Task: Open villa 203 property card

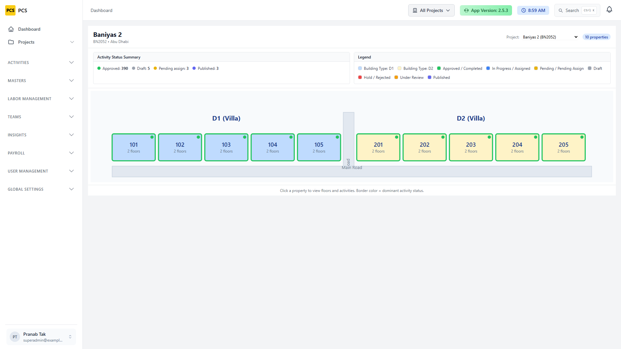Action: [471, 147]
